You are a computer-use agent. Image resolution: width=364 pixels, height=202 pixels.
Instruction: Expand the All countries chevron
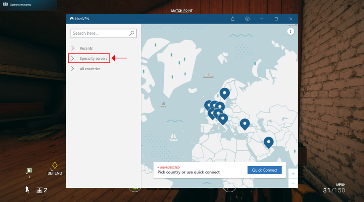click(x=73, y=69)
